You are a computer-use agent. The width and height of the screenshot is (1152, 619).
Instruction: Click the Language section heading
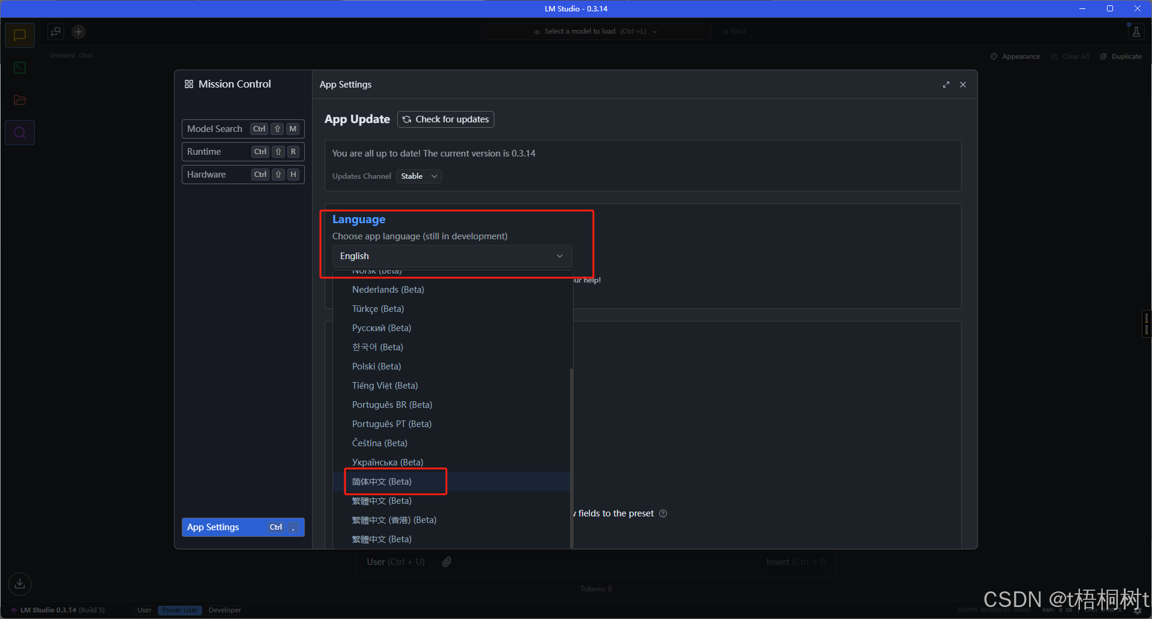359,220
